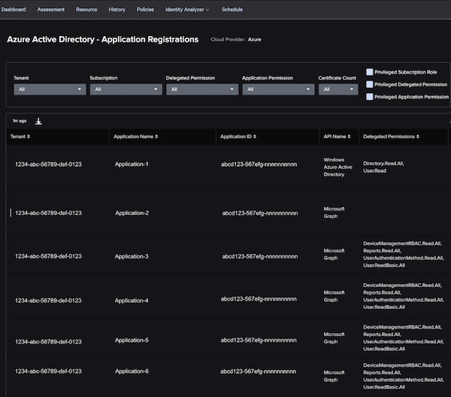This screenshot has width=451, height=397.
Task: Expand the Subscription filter dropdown
Action: tap(126, 89)
